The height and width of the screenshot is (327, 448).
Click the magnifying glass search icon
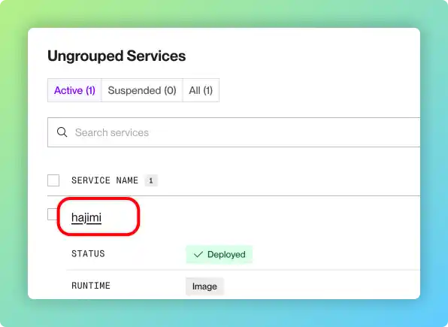pyautogui.click(x=62, y=132)
